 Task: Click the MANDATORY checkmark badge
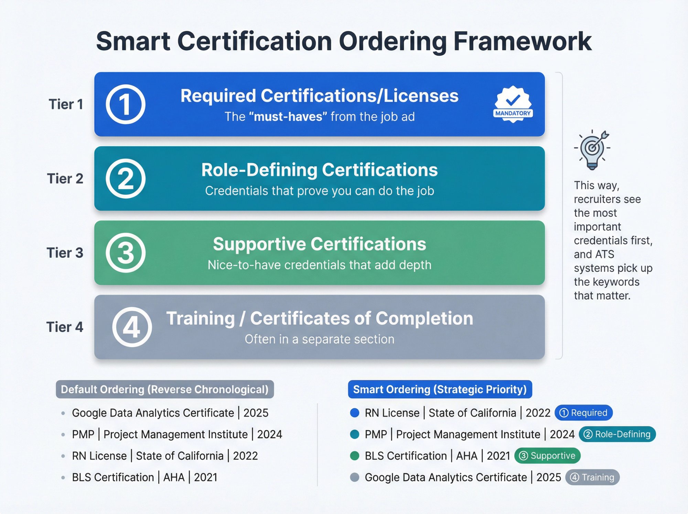(513, 103)
